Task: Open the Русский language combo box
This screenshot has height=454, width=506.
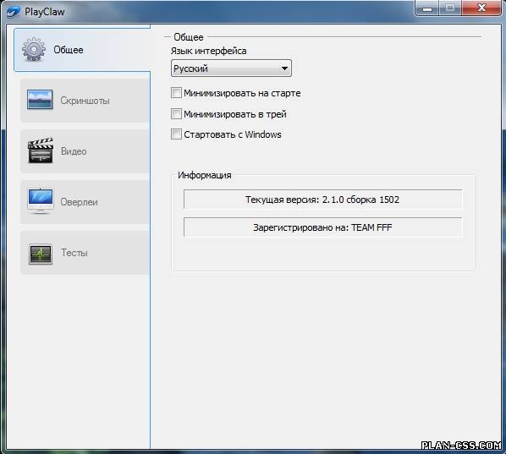Action: pos(231,68)
